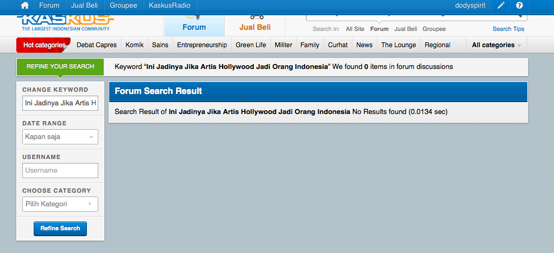Open the Entrepreneurship category
The width and height of the screenshot is (554, 253).
pyautogui.click(x=202, y=45)
